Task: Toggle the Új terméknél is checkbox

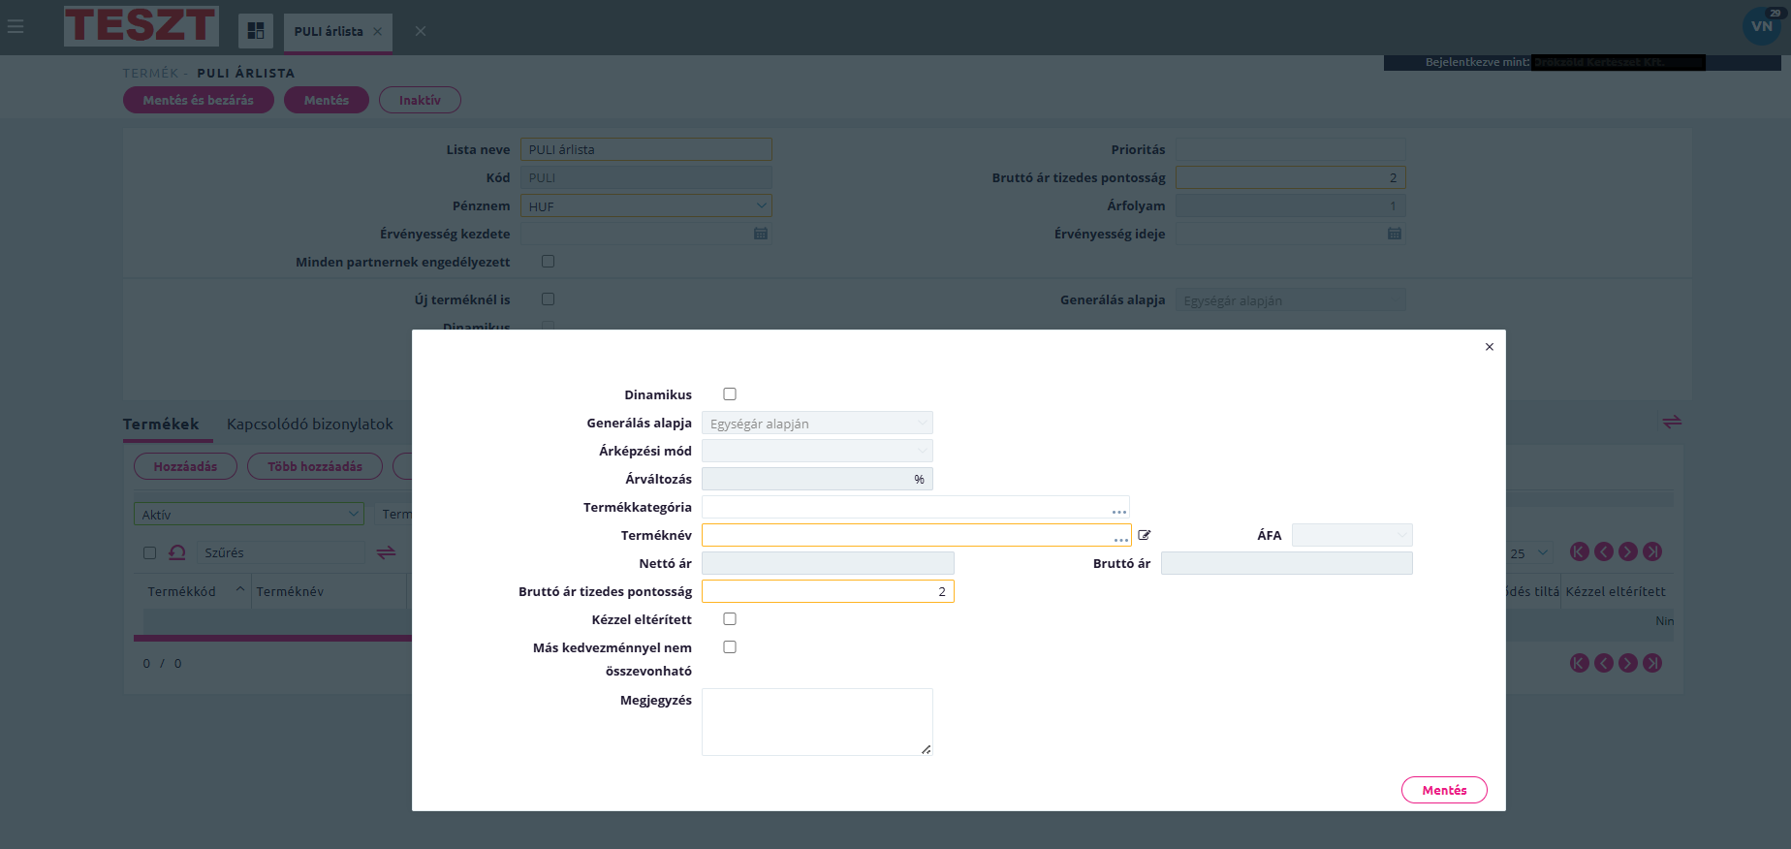Action: click(x=548, y=299)
